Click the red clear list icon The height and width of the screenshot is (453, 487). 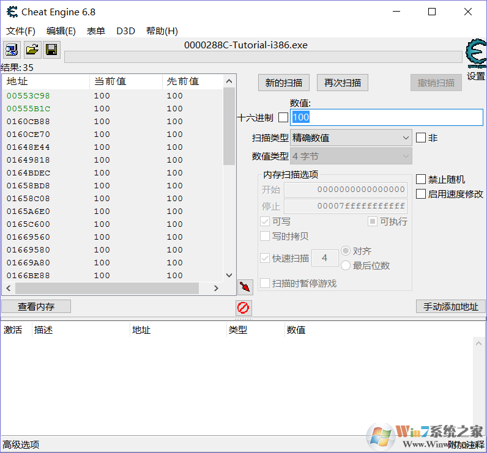(x=244, y=307)
